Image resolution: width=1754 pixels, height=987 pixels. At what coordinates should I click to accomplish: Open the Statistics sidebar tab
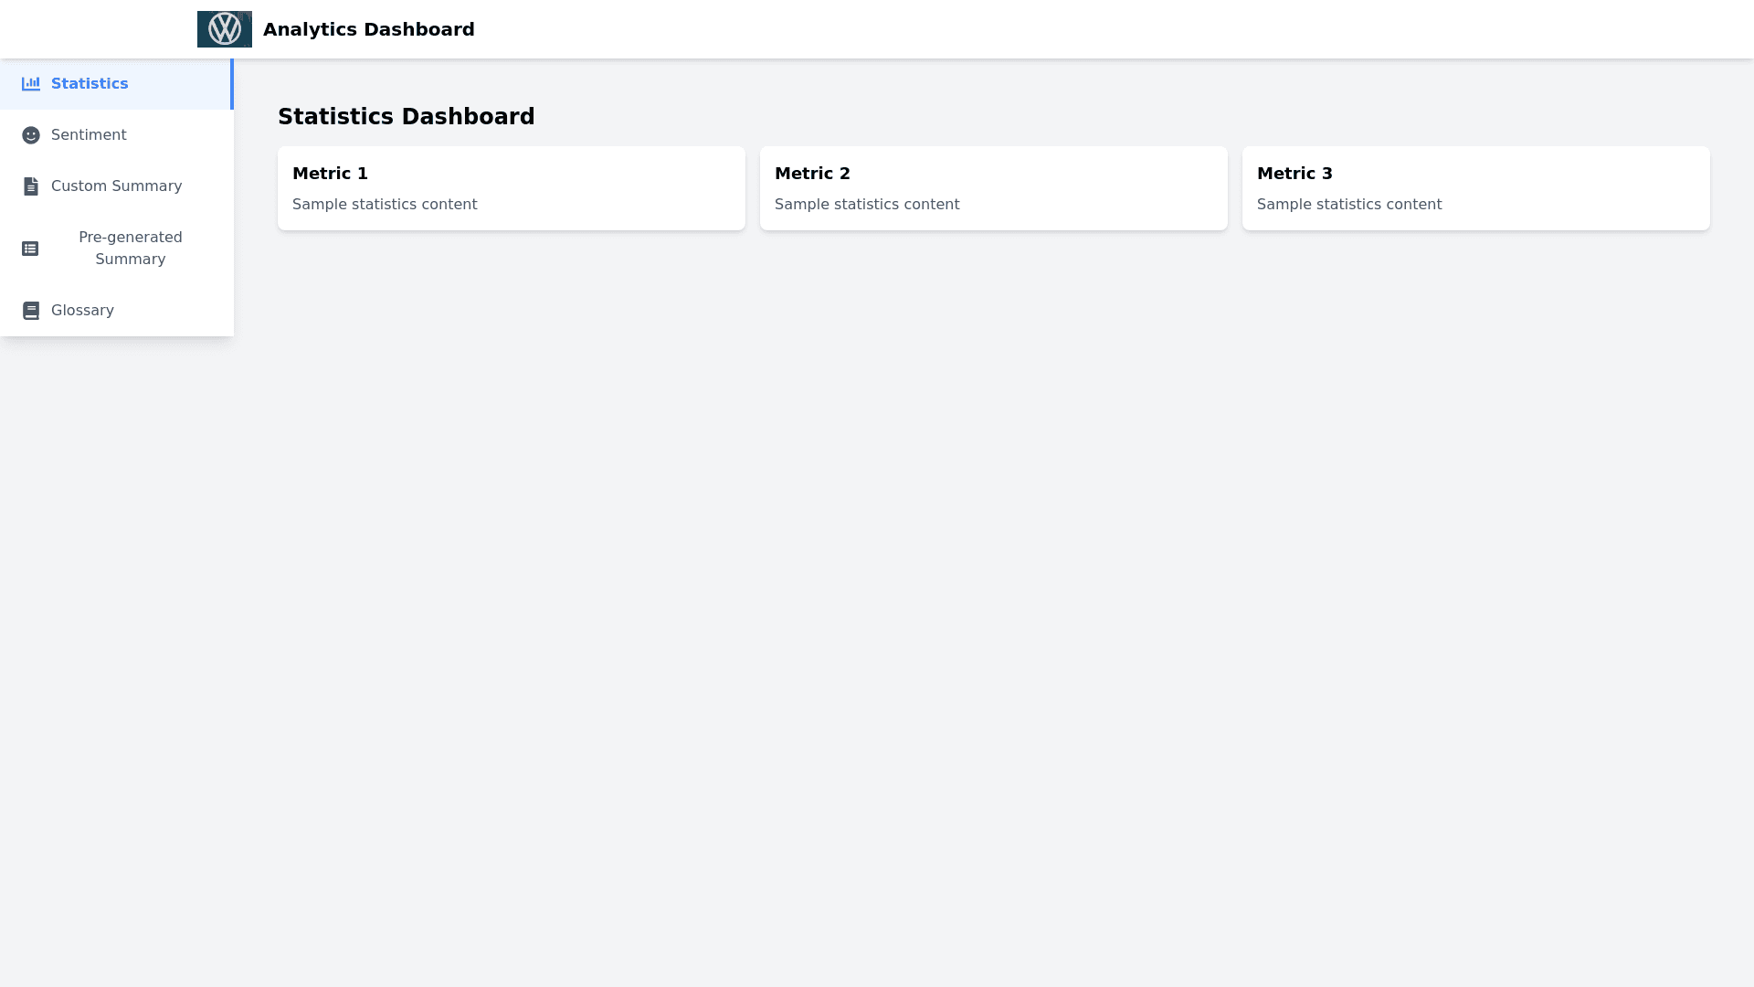point(90,84)
